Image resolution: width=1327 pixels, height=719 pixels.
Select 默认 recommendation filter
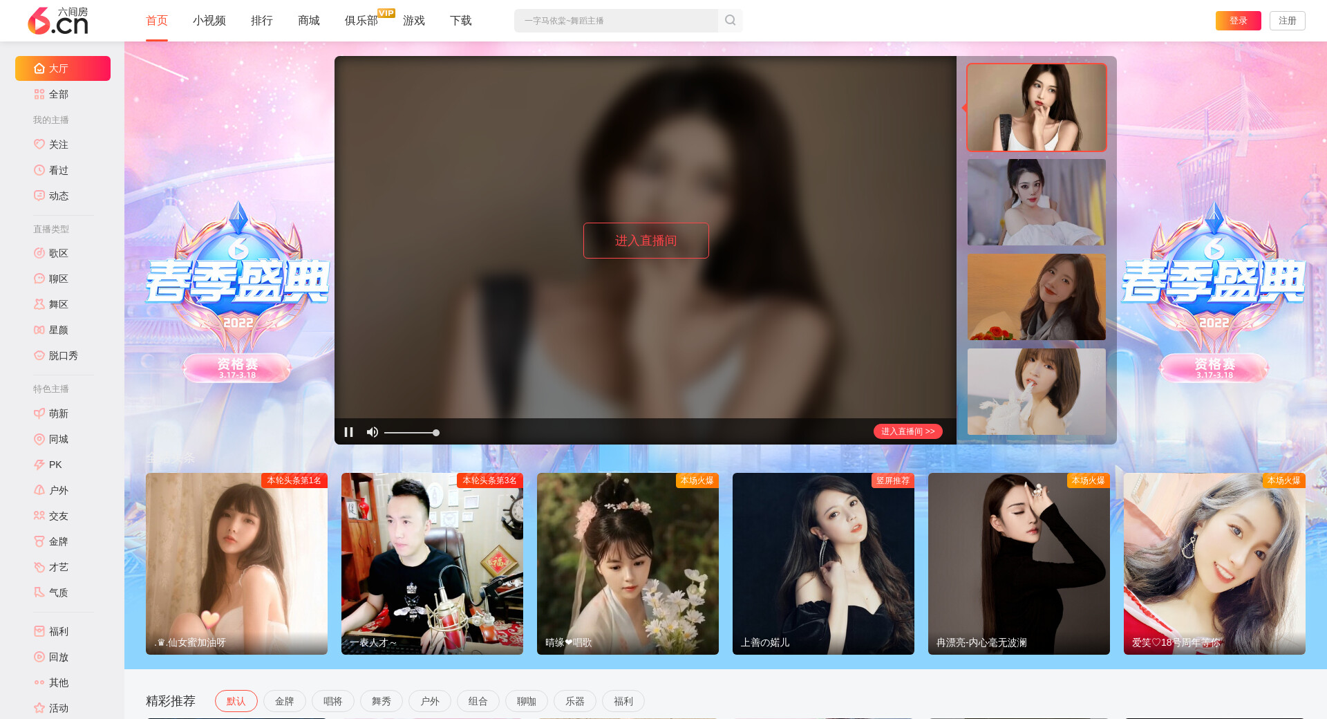pos(236,701)
